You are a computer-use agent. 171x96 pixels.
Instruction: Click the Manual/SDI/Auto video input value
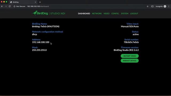pos(130,26)
